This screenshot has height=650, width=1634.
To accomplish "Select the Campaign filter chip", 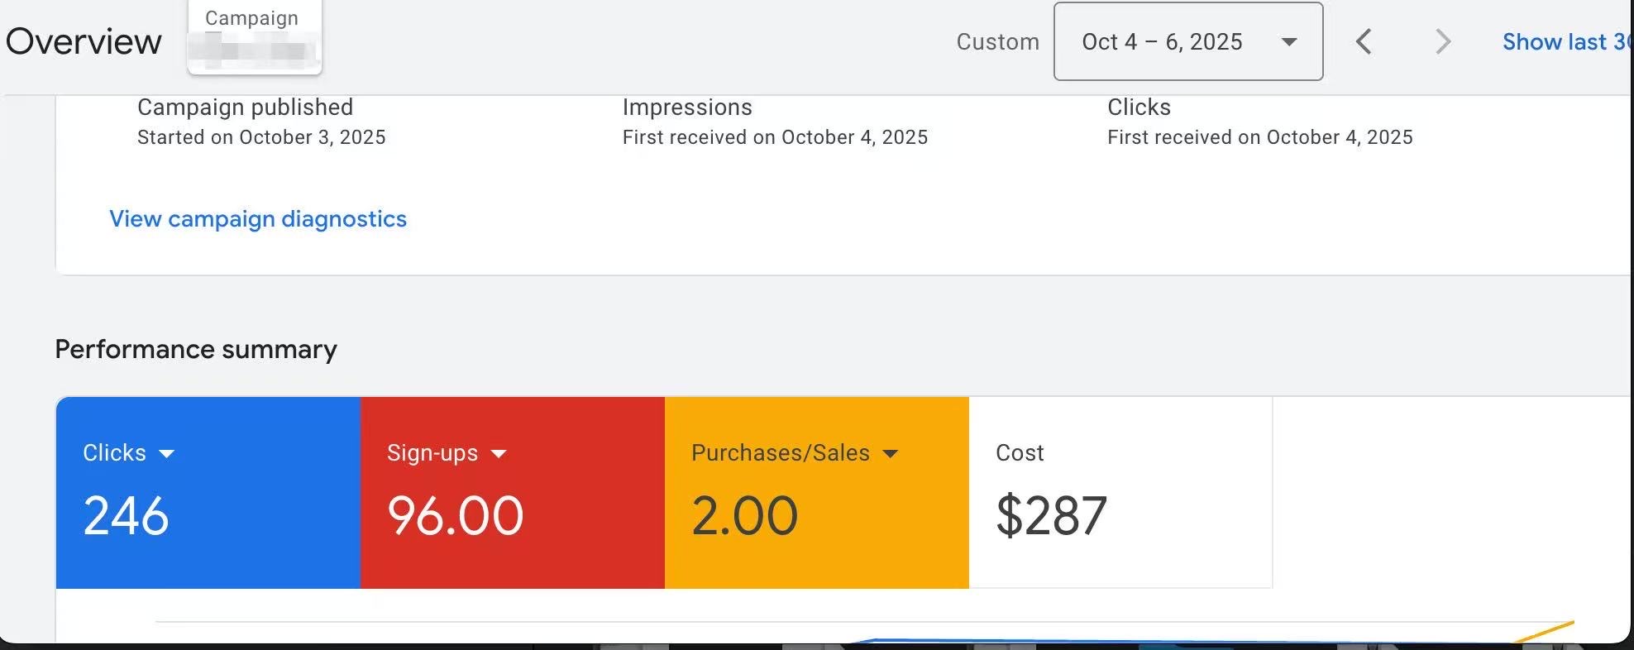I will 254,36.
